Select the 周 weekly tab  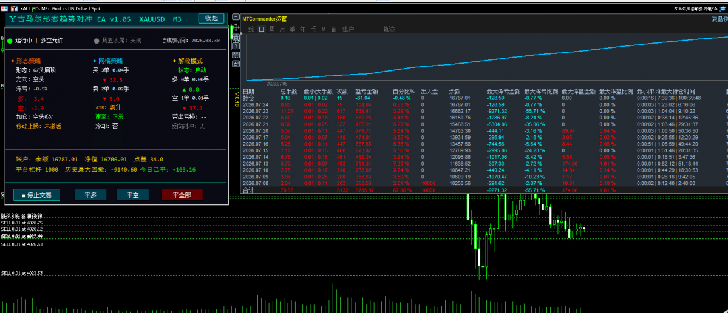pyautogui.click(x=271, y=29)
